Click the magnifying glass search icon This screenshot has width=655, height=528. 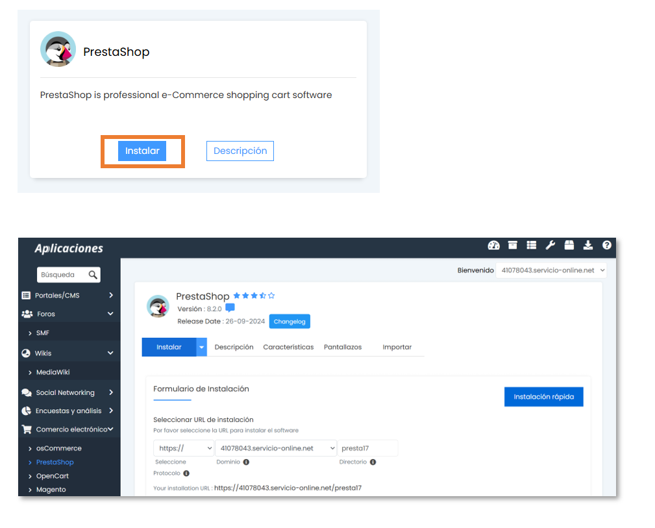tap(93, 275)
